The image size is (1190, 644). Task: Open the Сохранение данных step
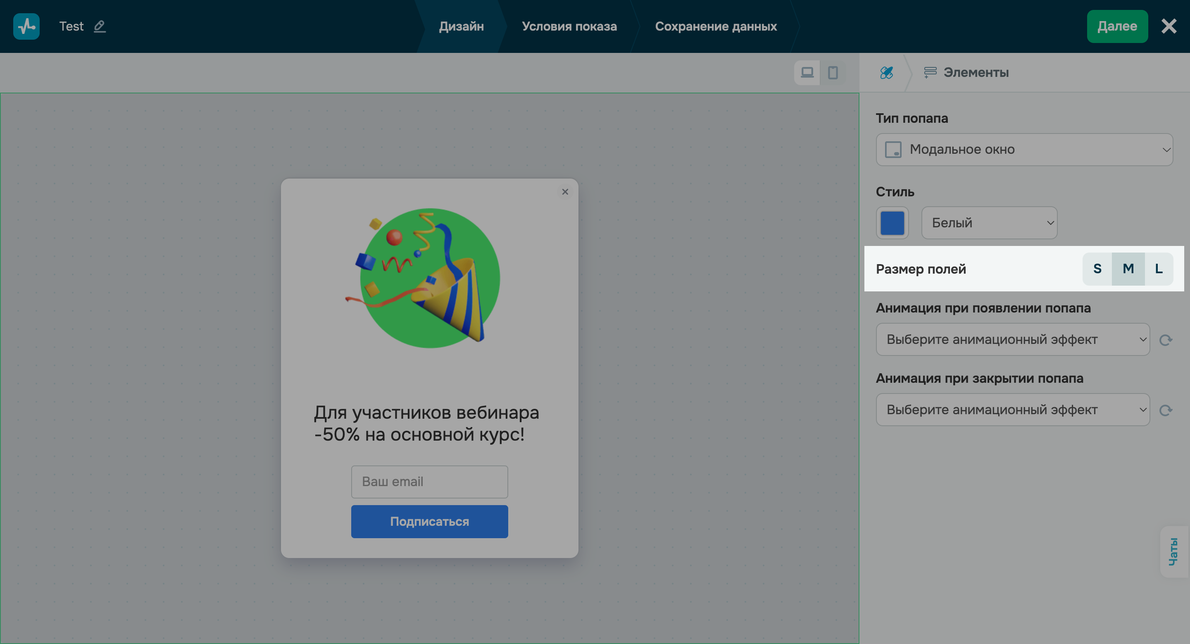(x=716, y=26)
